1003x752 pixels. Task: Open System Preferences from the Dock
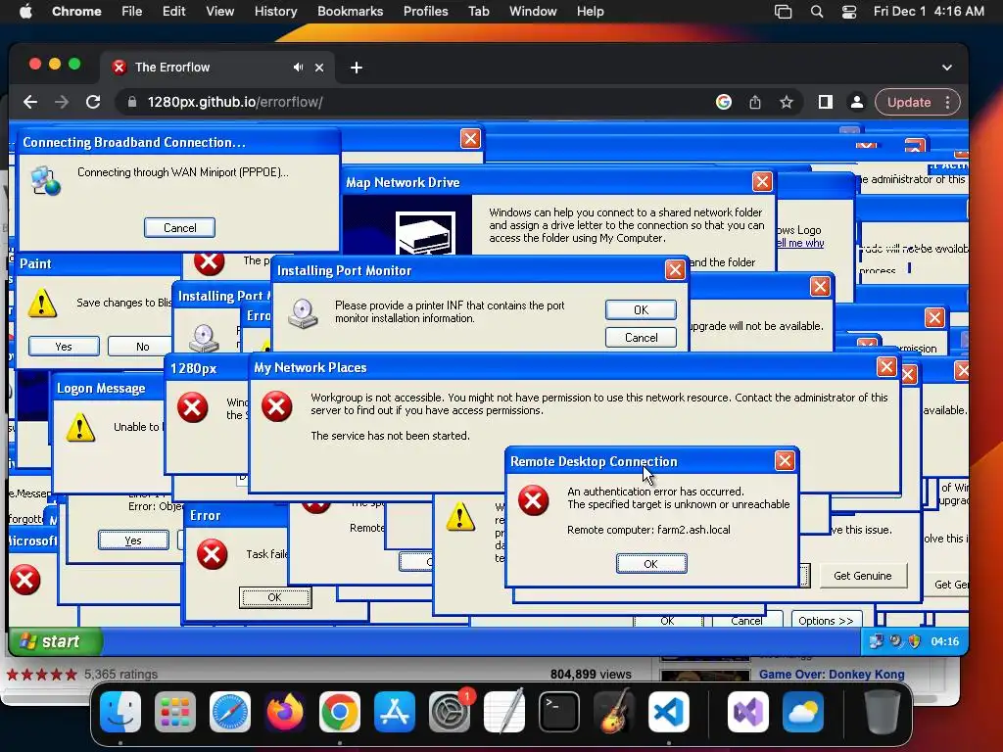[x=449, y=712]
